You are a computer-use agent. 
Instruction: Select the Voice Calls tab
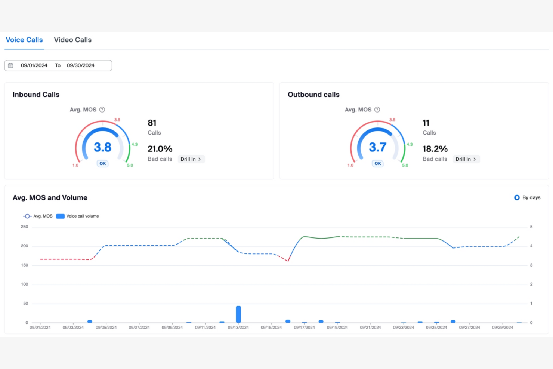point(24,40)
